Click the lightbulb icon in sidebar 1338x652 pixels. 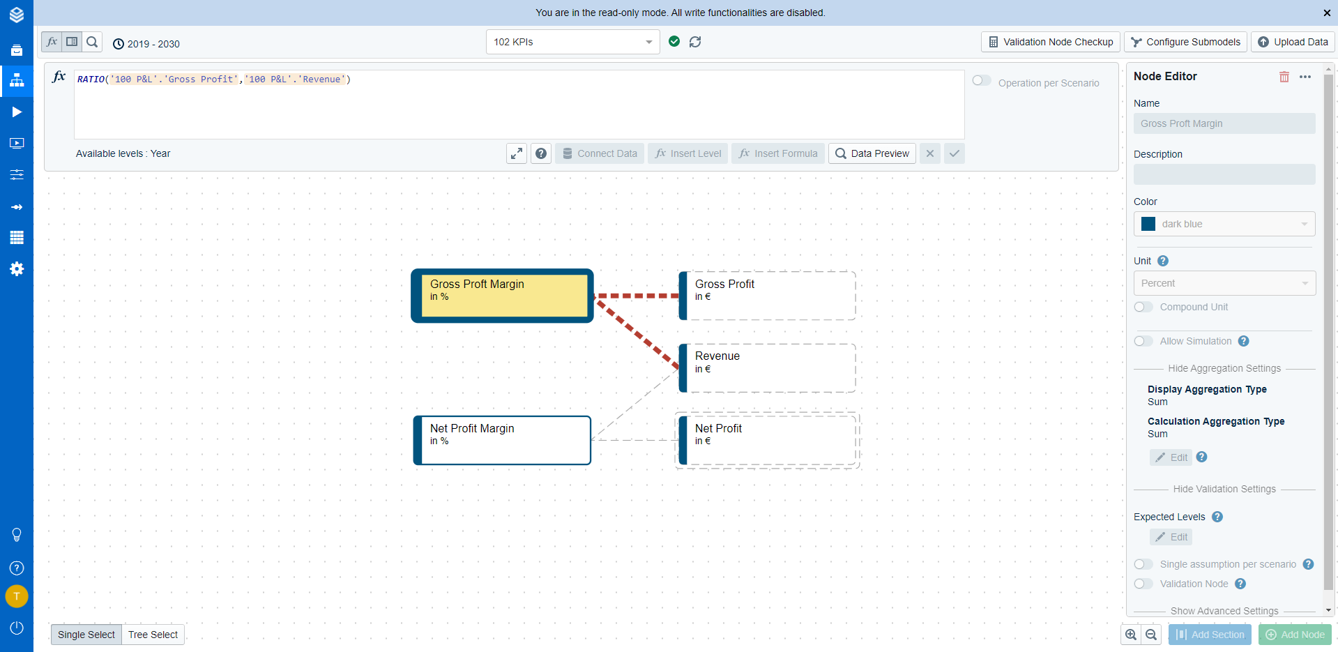pos(17,535)
